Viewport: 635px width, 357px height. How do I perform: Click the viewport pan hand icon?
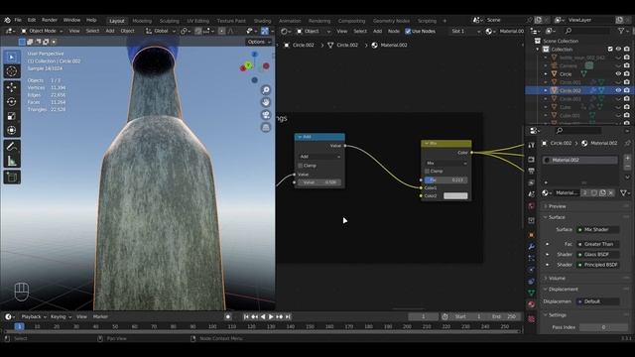[266, 102]
